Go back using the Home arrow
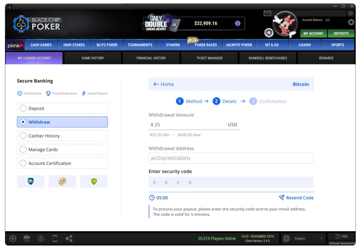360x249 pixels. (x=163, y=84)
